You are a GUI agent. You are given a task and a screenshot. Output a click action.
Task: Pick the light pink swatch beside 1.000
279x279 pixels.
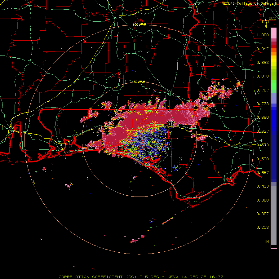pyautogui.click(x=274, y=33)
